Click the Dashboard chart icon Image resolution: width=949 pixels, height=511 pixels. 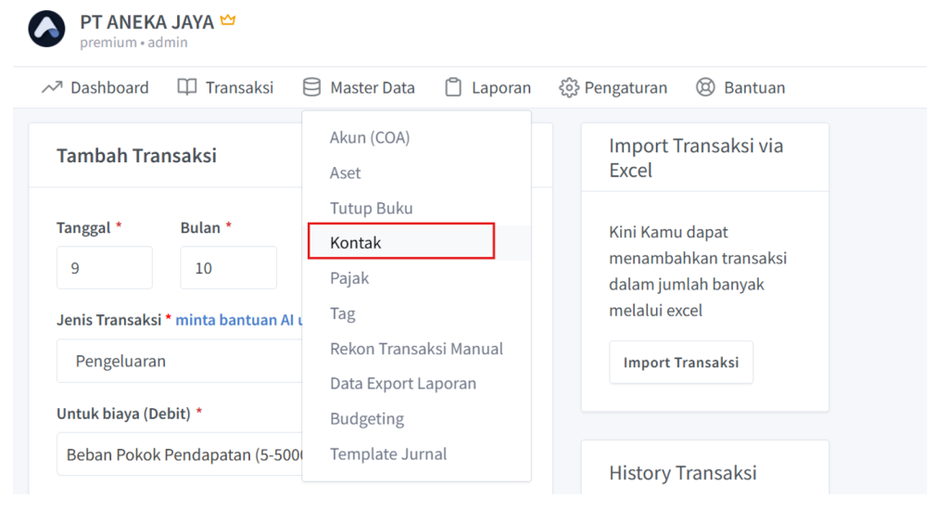tap(52, 87)
